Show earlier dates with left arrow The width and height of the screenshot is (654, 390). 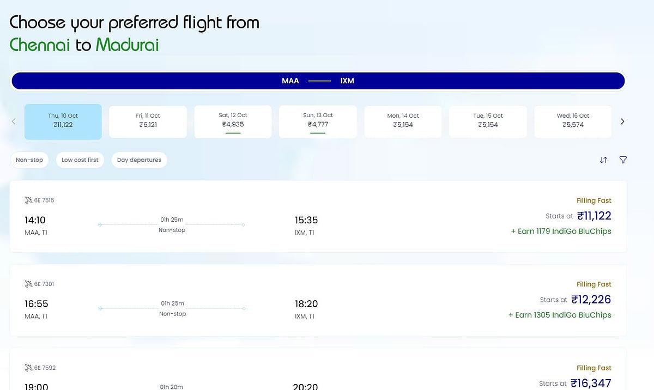pyautogui.click(x=14, y=121)
